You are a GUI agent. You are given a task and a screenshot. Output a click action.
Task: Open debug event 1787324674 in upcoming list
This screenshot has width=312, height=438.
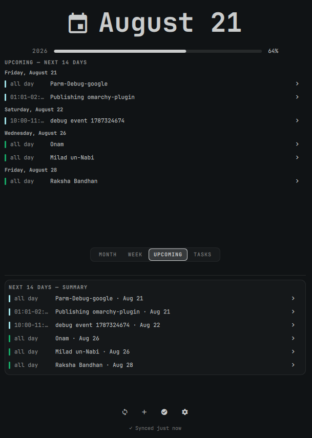pyautogui.click(x=153, y=121)
